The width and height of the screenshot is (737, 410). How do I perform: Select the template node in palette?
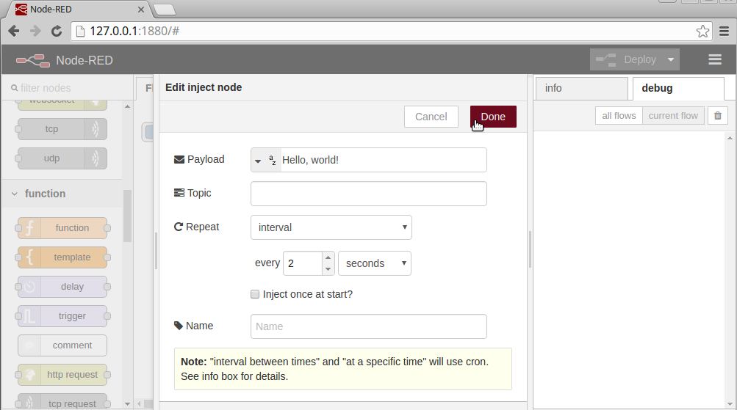coord(62,257)
